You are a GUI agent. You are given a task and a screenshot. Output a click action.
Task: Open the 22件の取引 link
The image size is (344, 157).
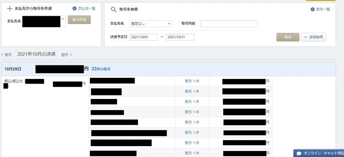point(101,69)
